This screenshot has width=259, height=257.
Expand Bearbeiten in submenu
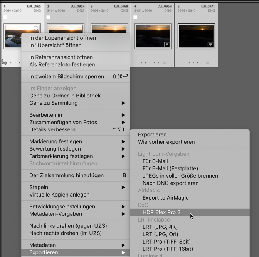coord(76,115)
